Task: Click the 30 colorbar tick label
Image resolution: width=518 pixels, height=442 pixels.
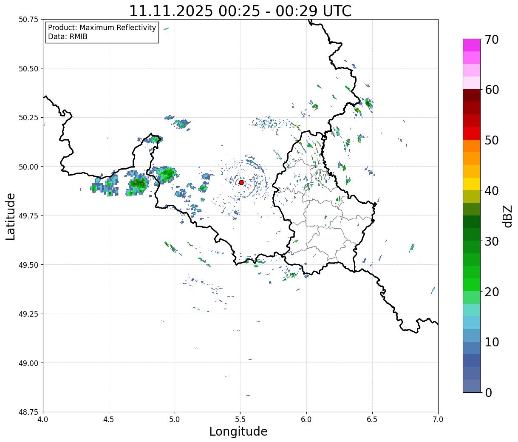Action: [491, 241]
